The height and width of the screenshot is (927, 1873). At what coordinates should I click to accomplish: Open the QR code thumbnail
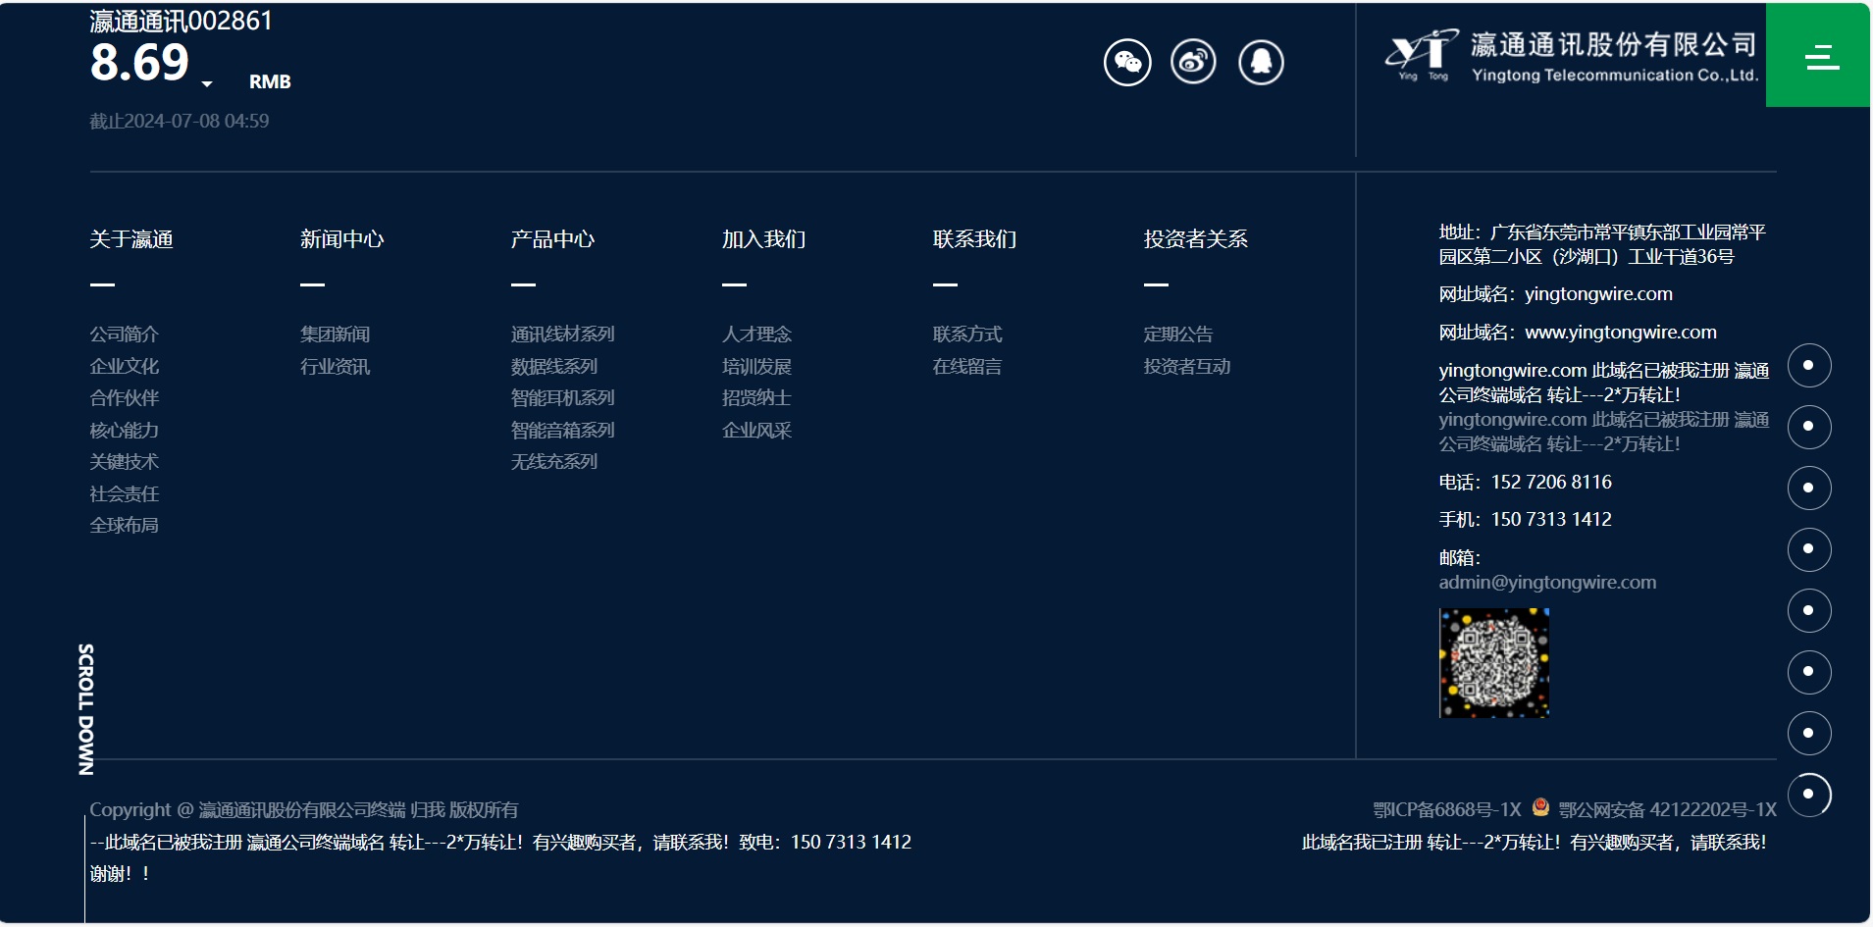[1493, 663]
